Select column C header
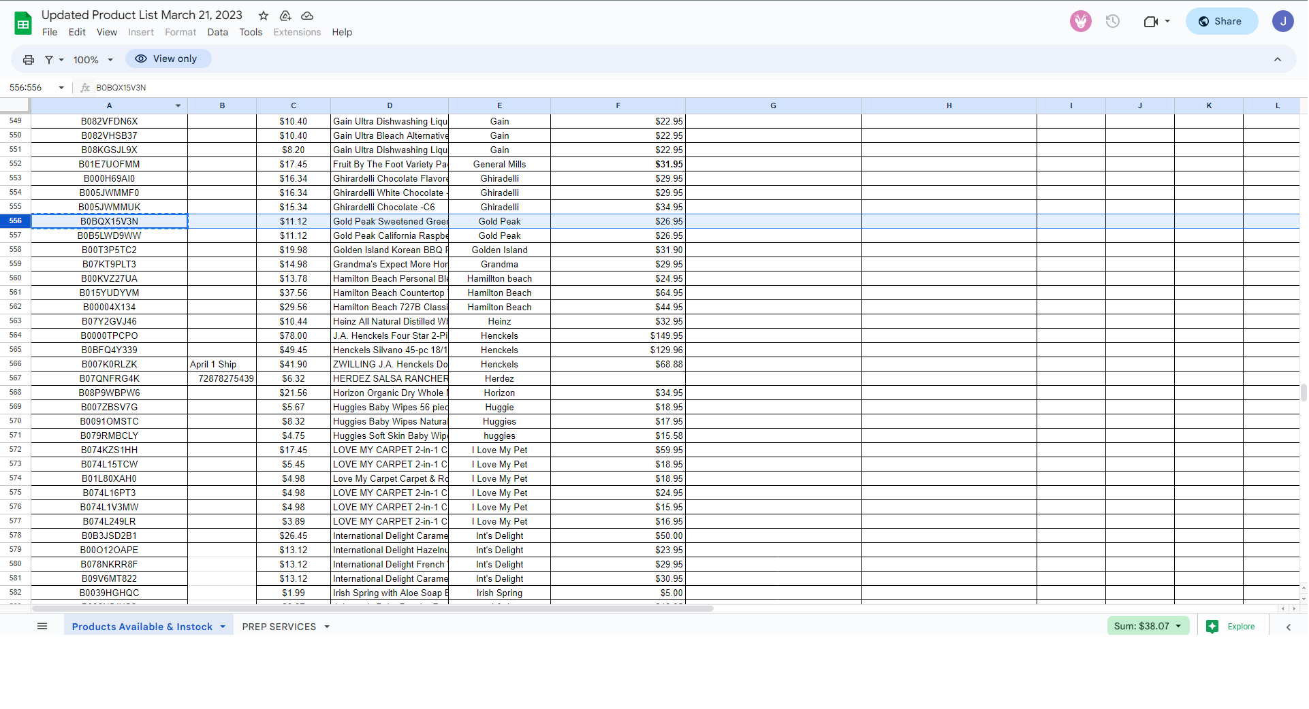This screenshot has height=709, width=1309. click(294, 106)
